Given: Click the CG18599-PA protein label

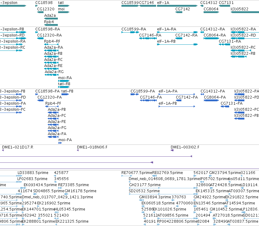Looking at the screenshot, I should click(143, 91).
